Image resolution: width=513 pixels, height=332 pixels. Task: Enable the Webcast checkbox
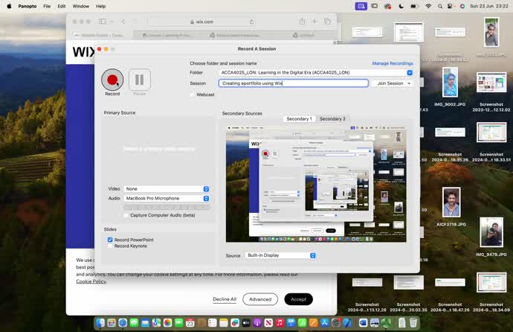(x=193, y=95)
